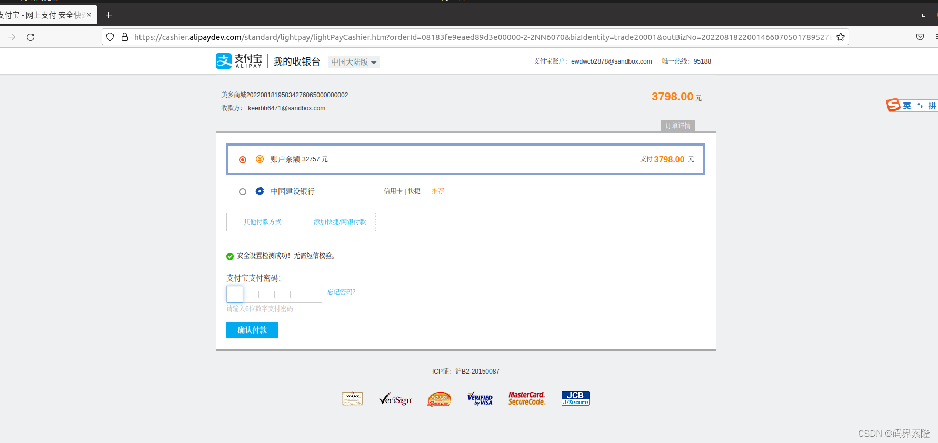This screenshot has width=938, height=443.
Task: Click the 忘记密码? link
Action: [342, 292]
